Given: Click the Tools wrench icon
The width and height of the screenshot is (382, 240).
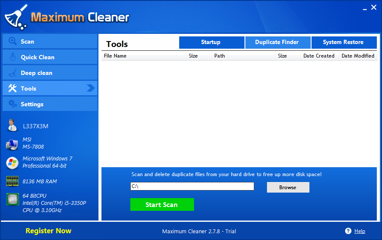Looking at the screenshot, I should [12, 88].
